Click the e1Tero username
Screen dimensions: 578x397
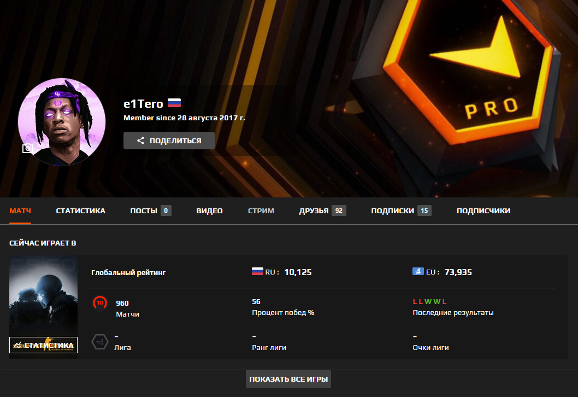click(143, 104)
